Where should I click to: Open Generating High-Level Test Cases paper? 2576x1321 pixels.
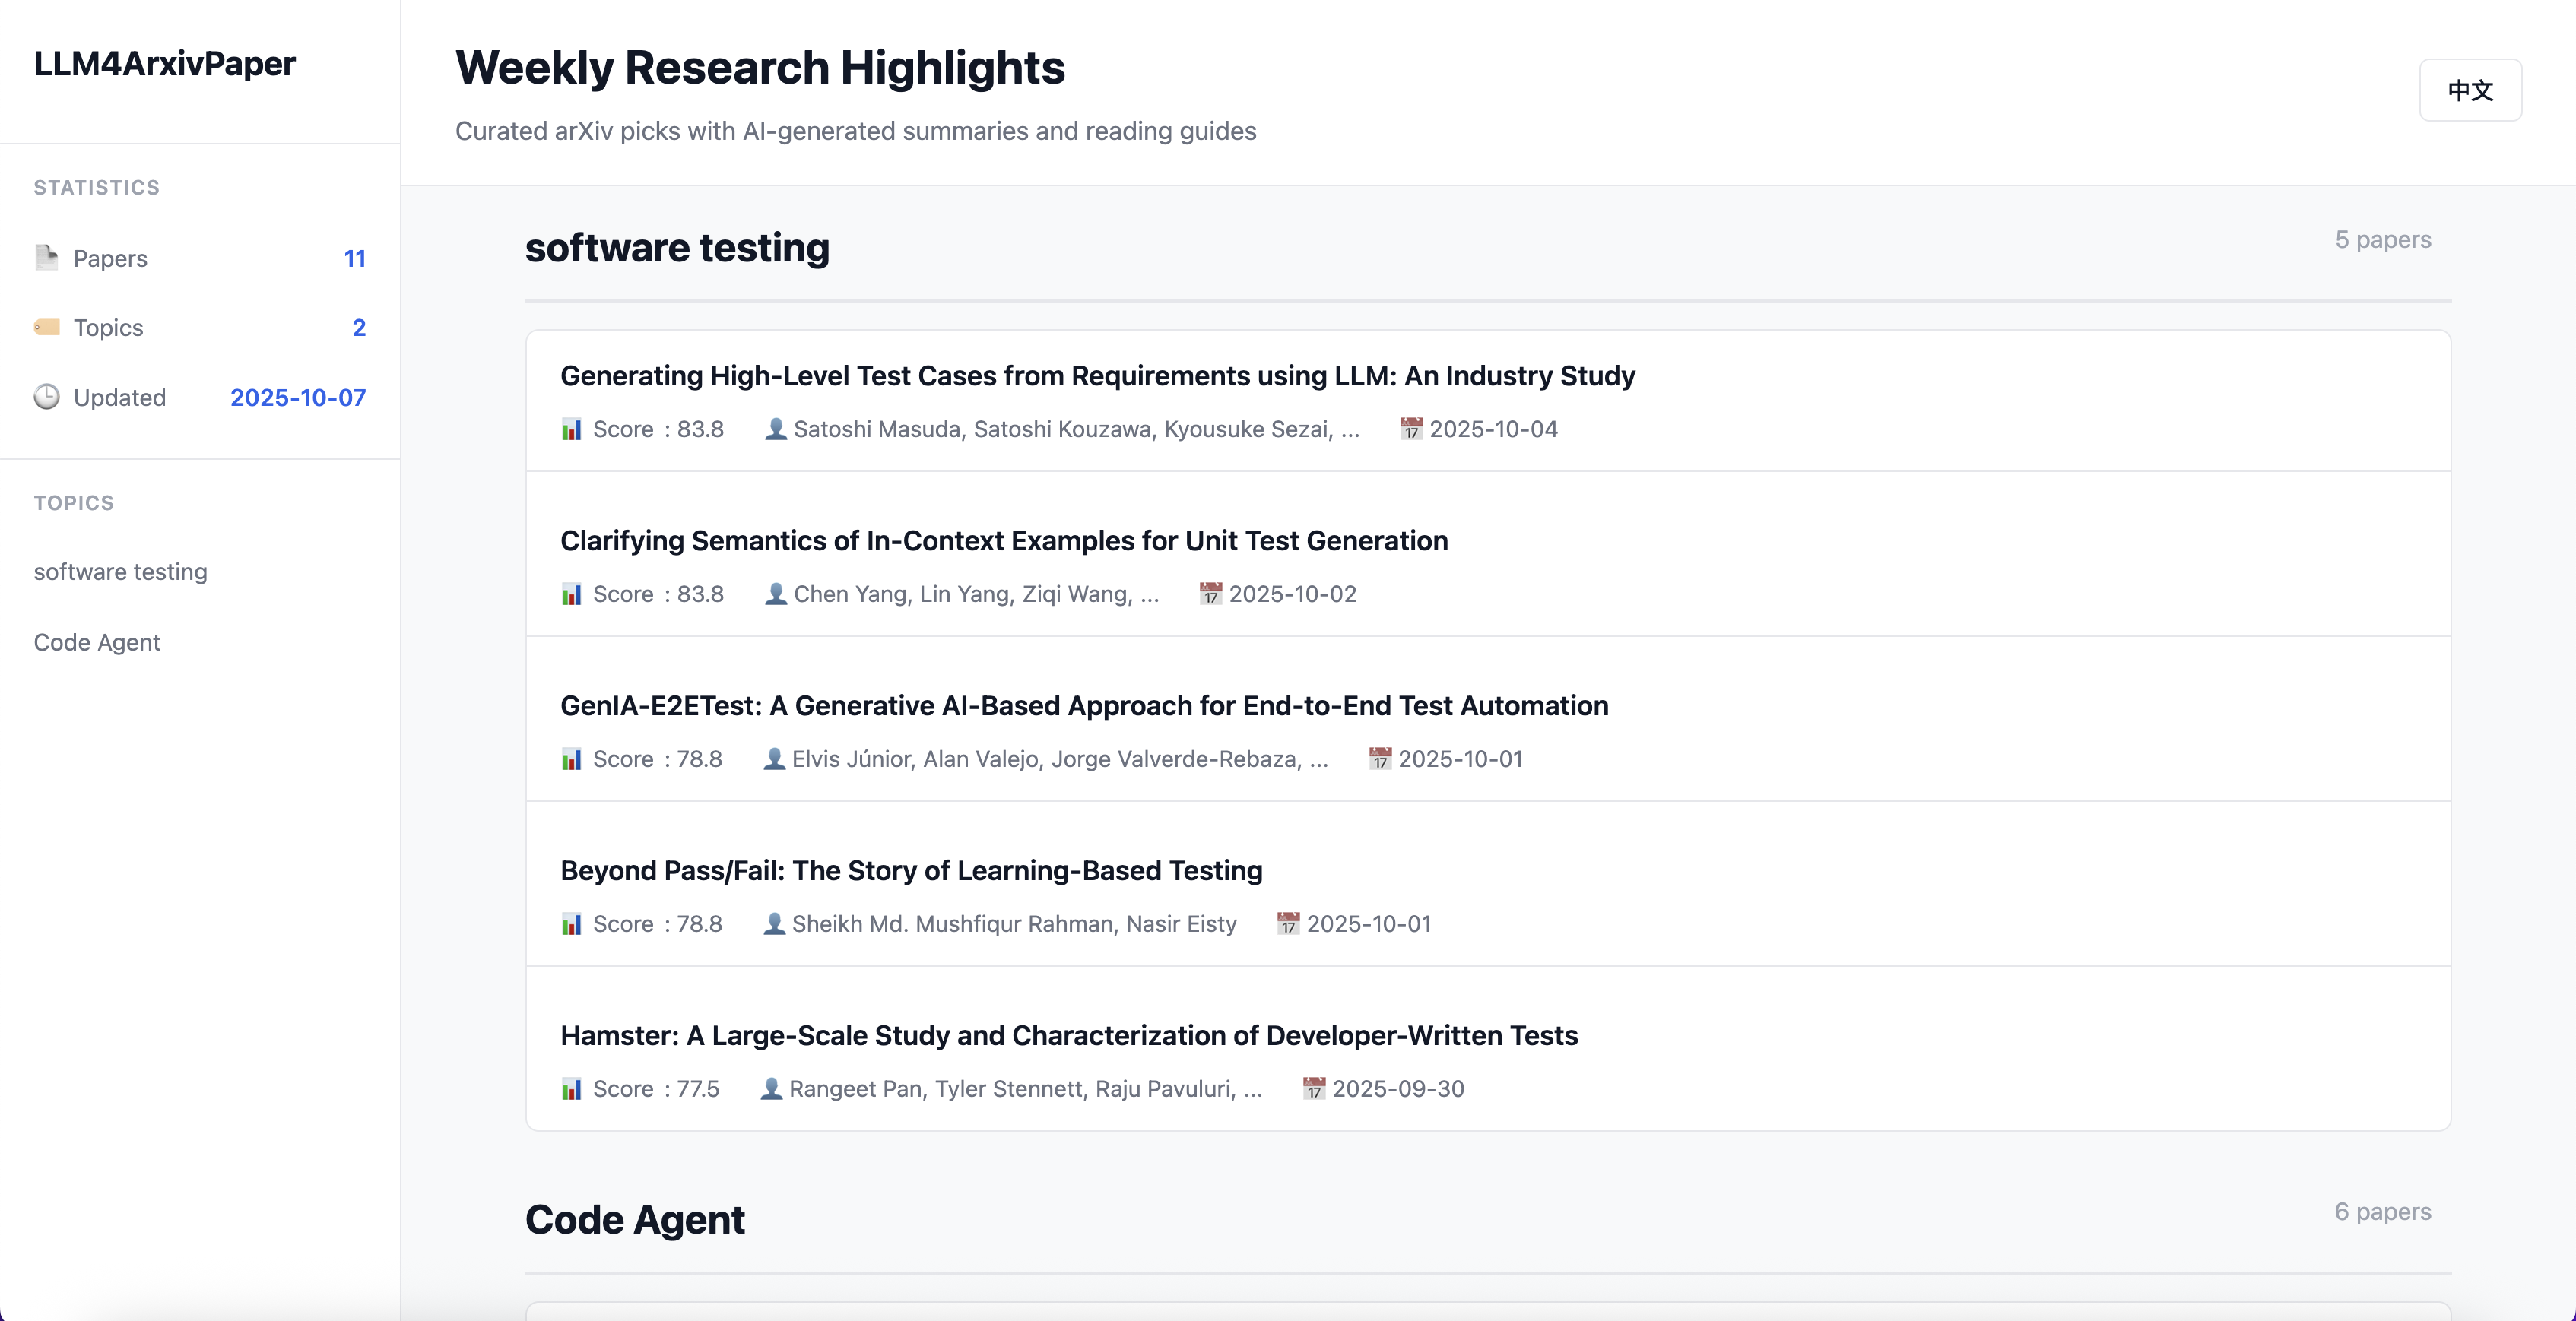point(1097,376)
